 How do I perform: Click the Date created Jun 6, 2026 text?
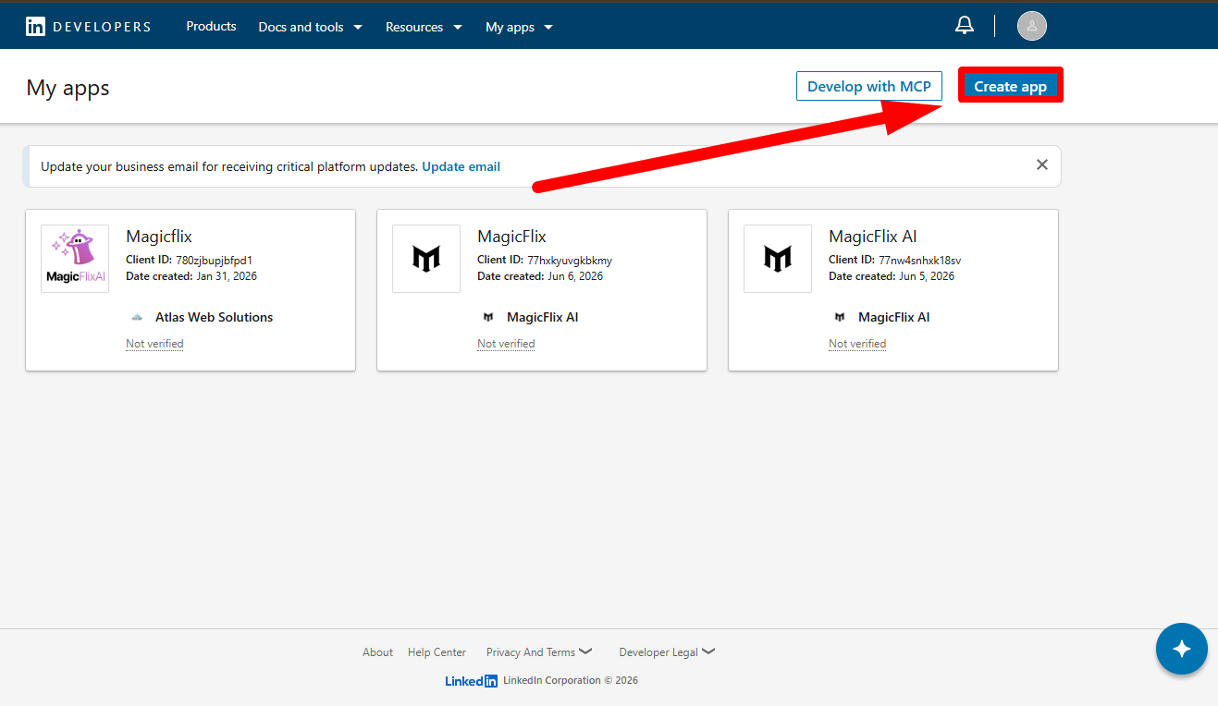(540, 276)
